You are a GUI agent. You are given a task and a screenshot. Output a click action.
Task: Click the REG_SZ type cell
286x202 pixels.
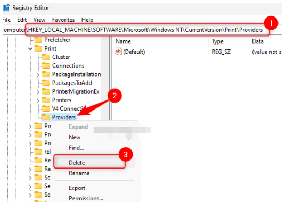(221, 52)
